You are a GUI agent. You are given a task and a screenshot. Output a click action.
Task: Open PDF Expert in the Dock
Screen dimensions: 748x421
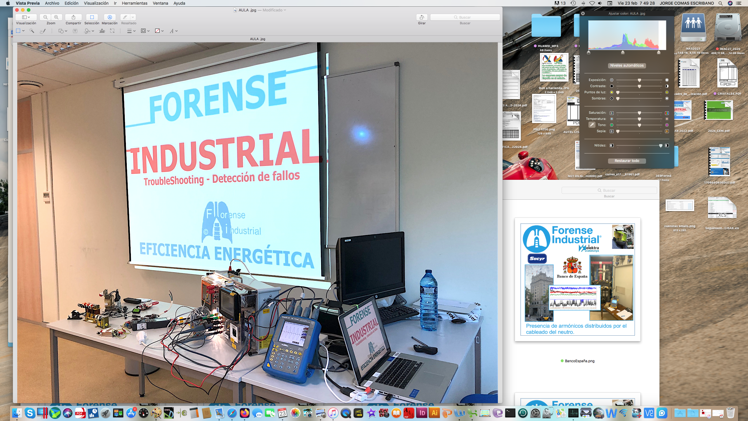pos(80,413)
